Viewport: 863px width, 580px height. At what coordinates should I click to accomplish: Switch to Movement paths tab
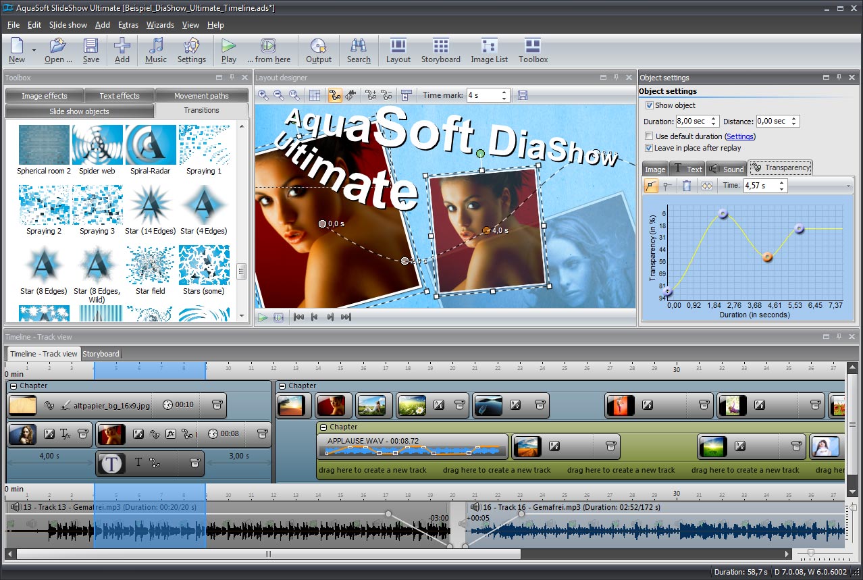coord(201,96)
